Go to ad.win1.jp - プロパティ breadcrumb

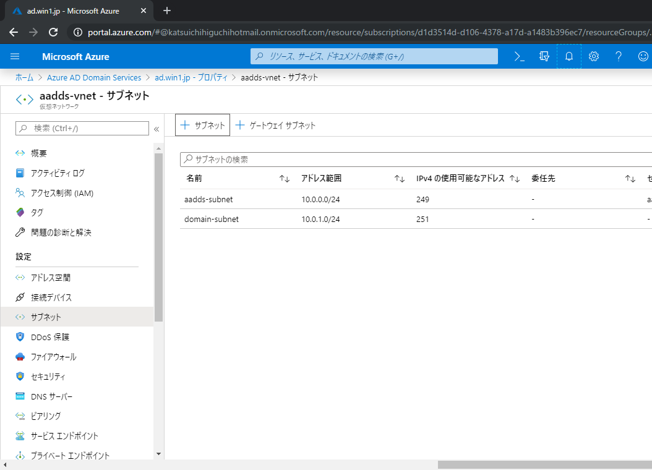coord(191,78)
